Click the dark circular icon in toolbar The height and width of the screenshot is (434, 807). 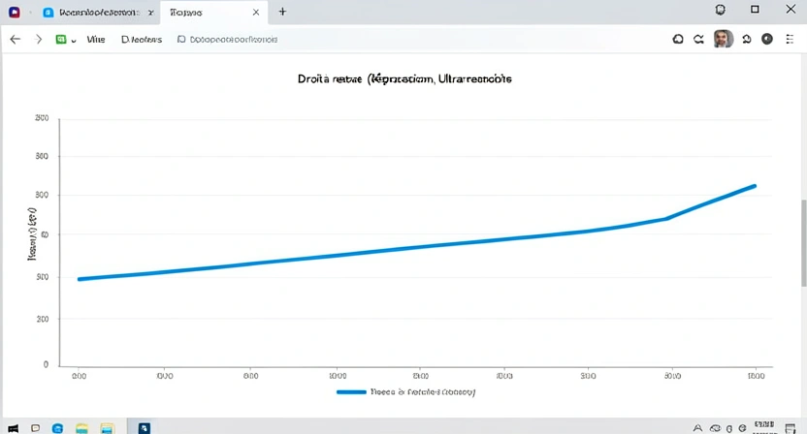click(x=767, y=39)
